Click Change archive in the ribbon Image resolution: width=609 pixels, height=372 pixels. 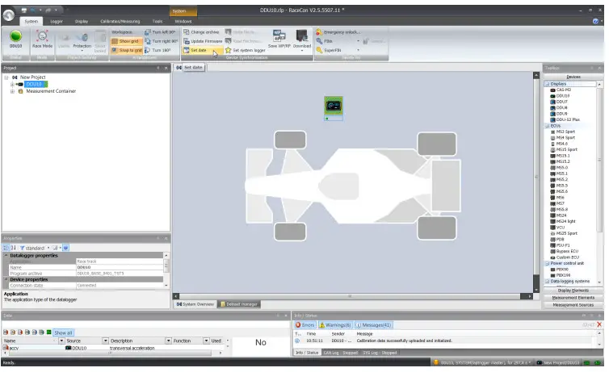coord(201,32)
